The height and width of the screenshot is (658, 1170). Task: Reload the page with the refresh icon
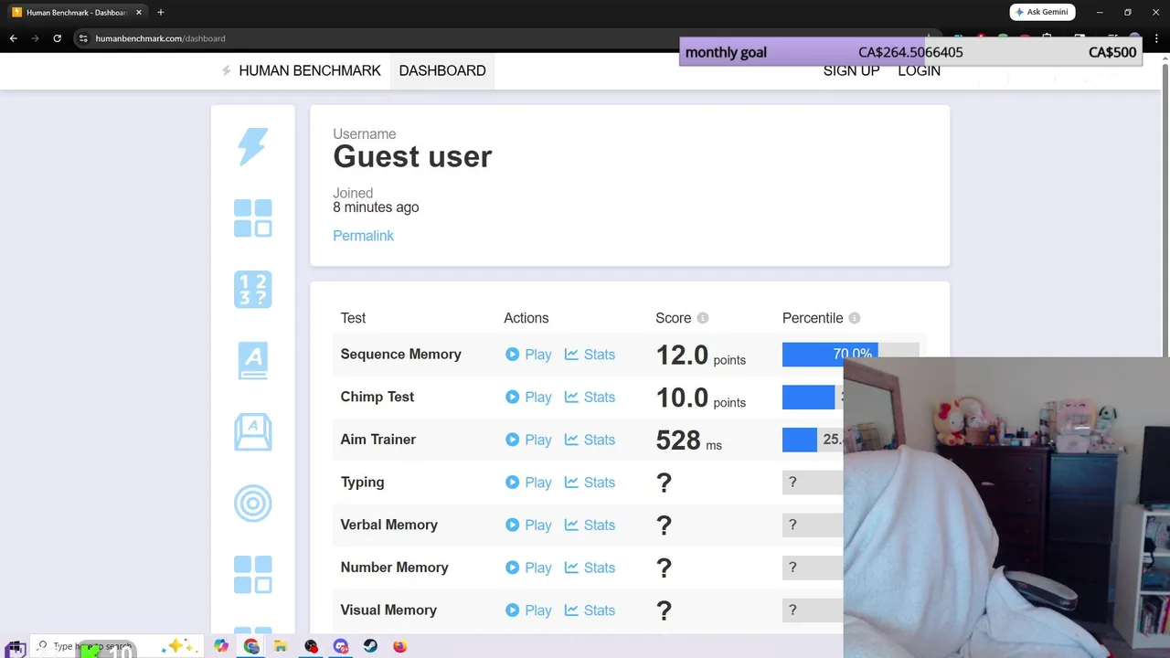[57, 38]
